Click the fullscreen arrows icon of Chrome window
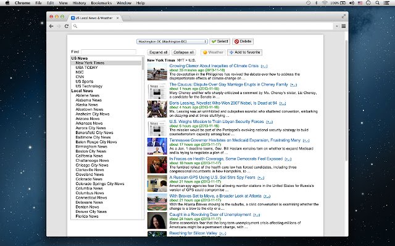Viewport: 395px width, 246px height. point(344,17)
